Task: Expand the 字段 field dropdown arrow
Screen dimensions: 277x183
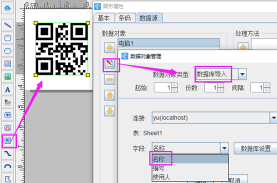Action: (224, 148)
